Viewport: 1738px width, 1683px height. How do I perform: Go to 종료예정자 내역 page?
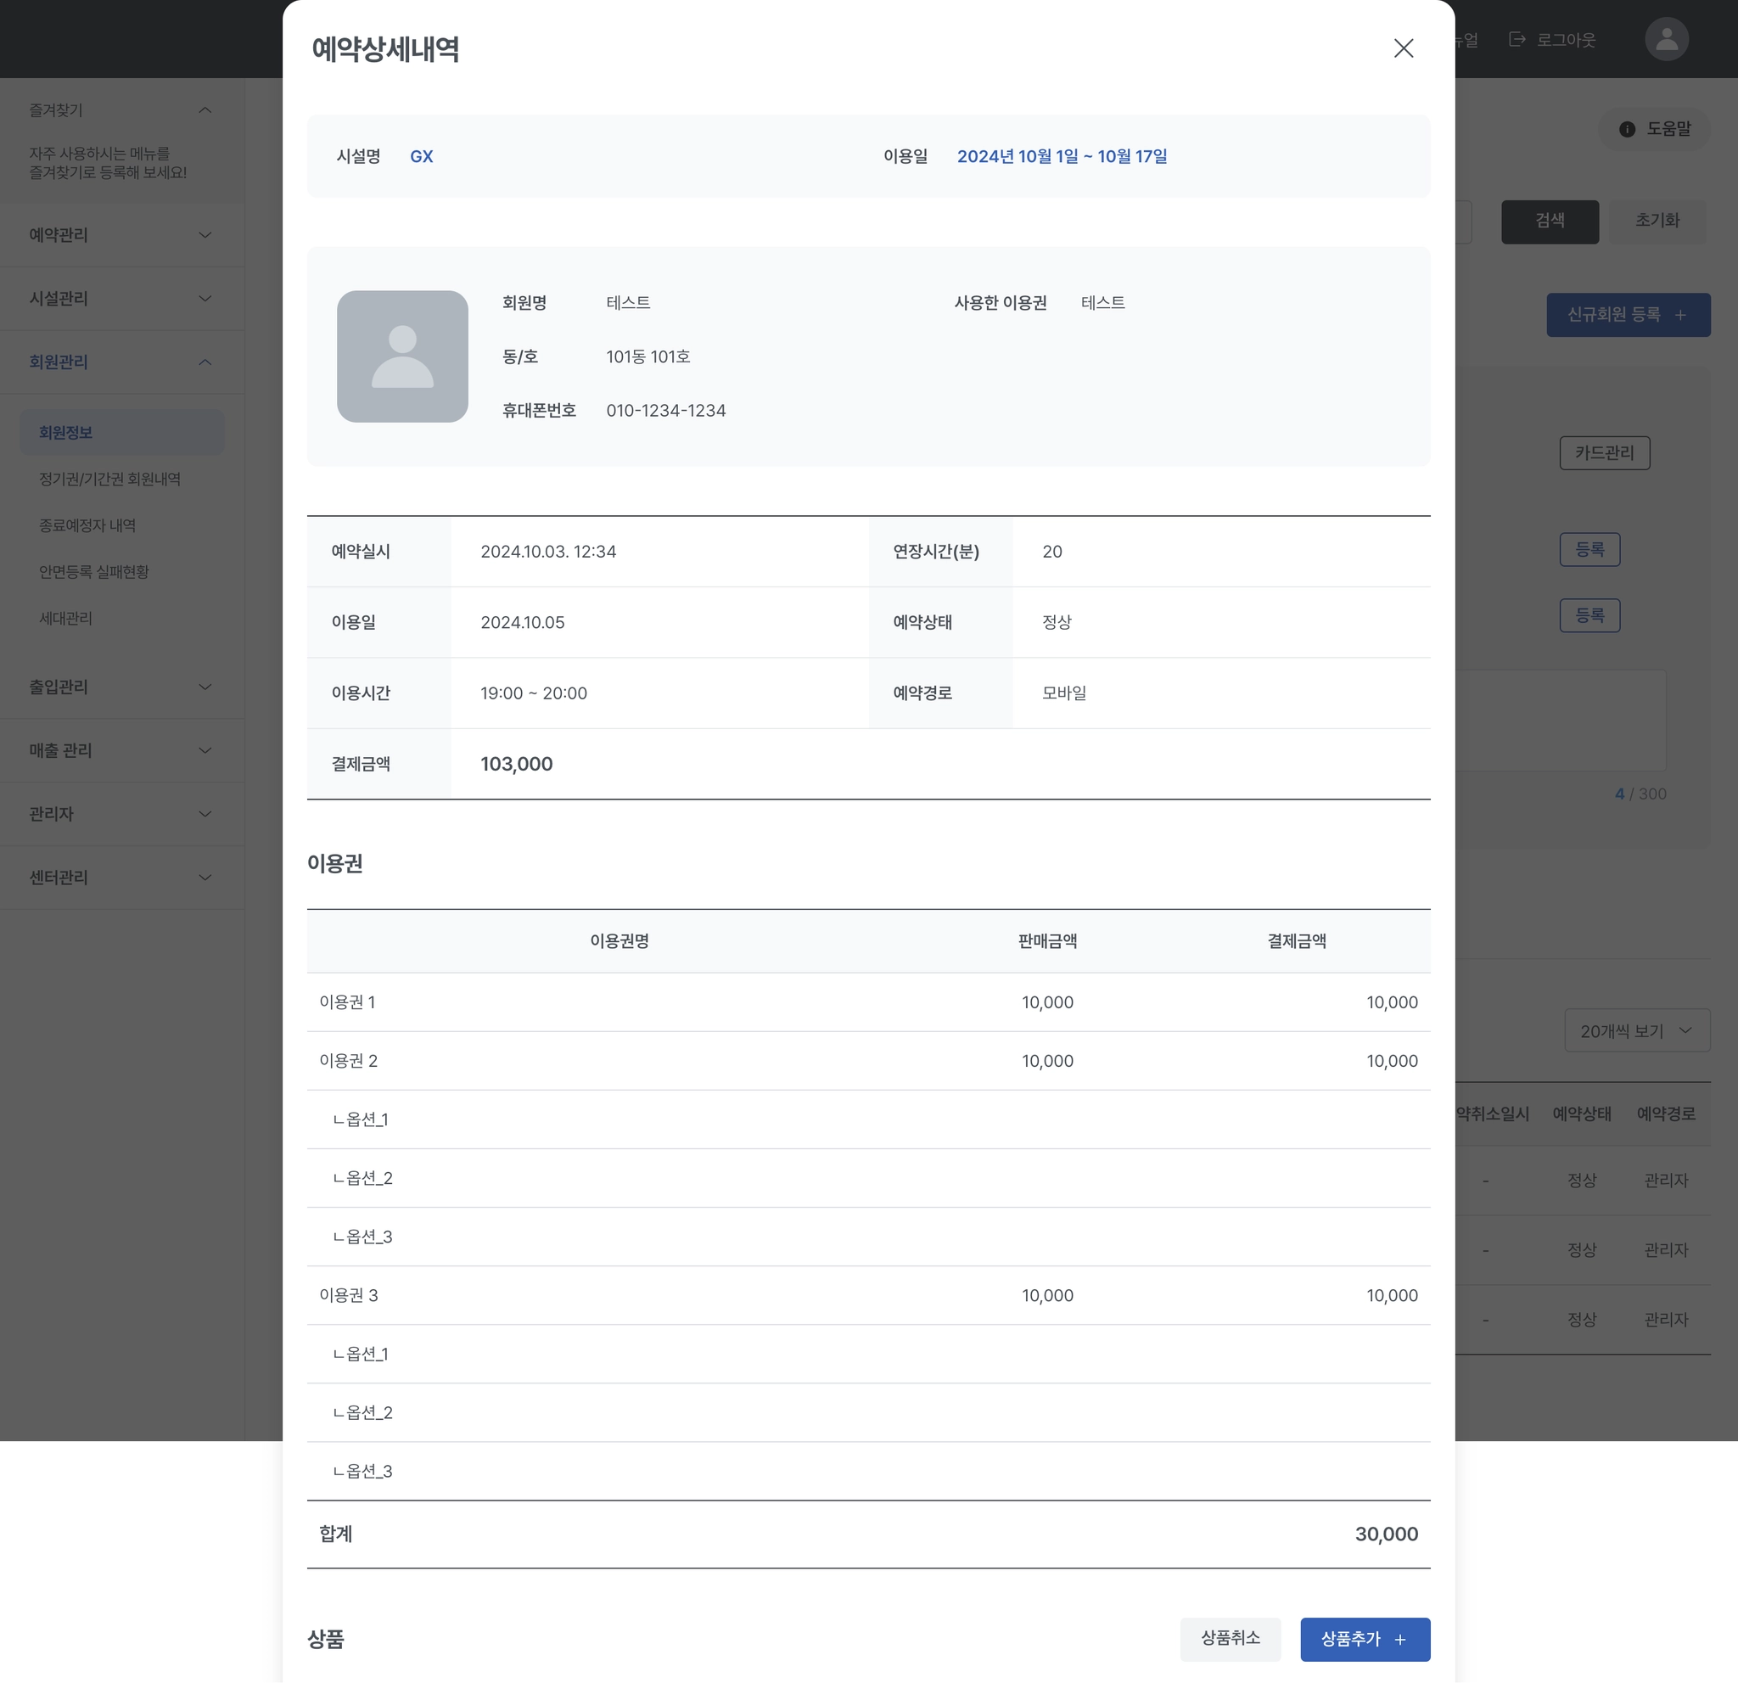click(x=87, y=525)
